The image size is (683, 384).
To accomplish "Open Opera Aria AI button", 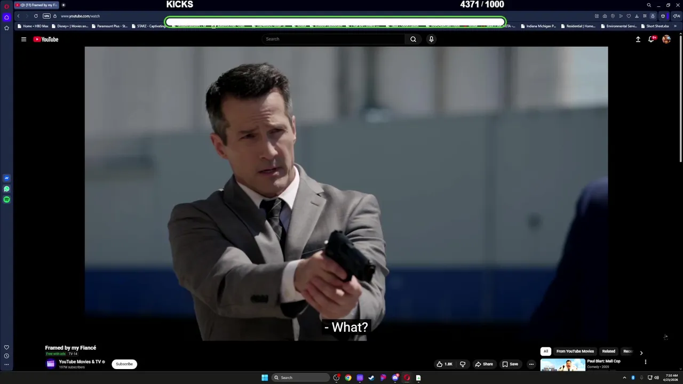I will (676, 16).
